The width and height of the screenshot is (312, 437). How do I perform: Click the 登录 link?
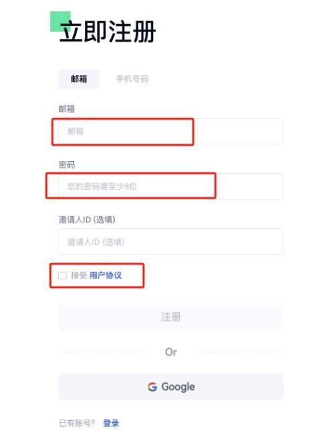point(111,423)
